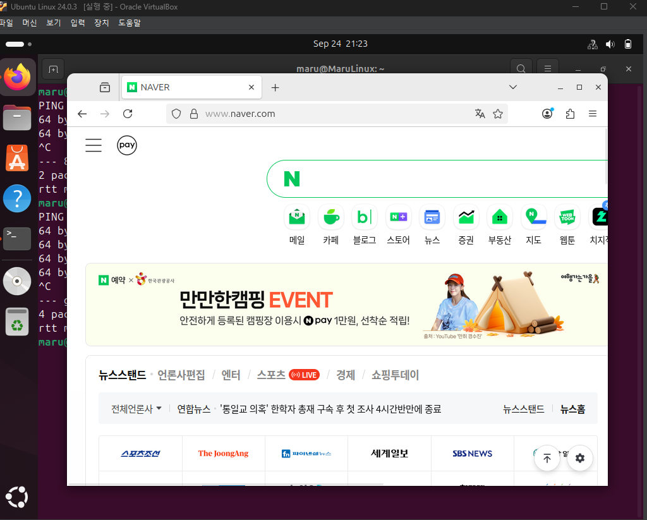Open the Firefox hamburger application menu

click(593, 114)
